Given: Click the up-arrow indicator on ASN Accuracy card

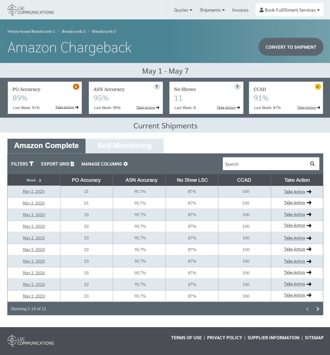Looking at the screenshot, I should coord(157,86).
